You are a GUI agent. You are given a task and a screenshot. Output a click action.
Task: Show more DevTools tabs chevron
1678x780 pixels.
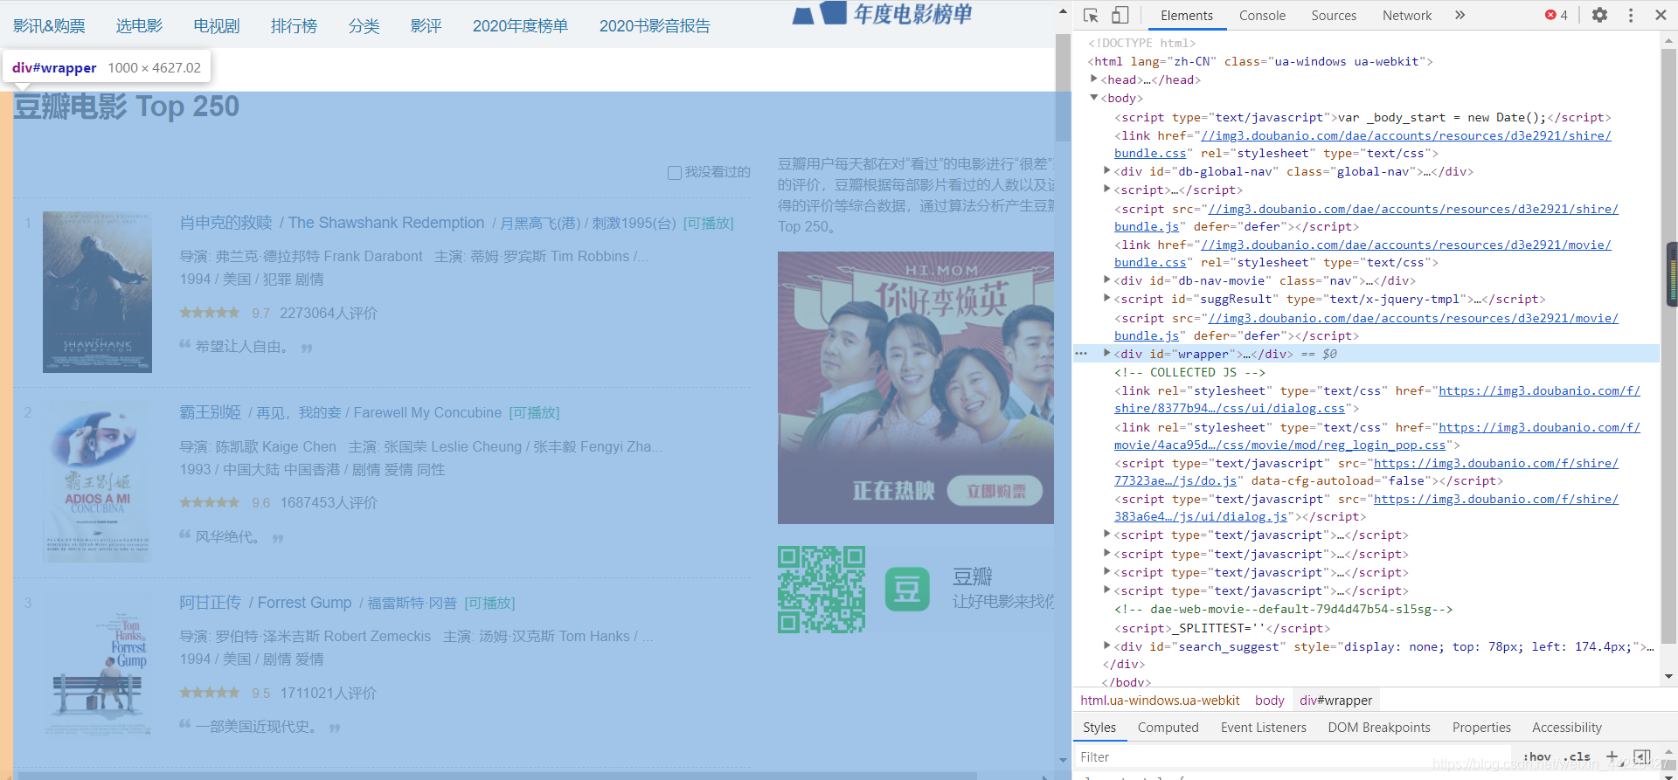coord(1460,15)
